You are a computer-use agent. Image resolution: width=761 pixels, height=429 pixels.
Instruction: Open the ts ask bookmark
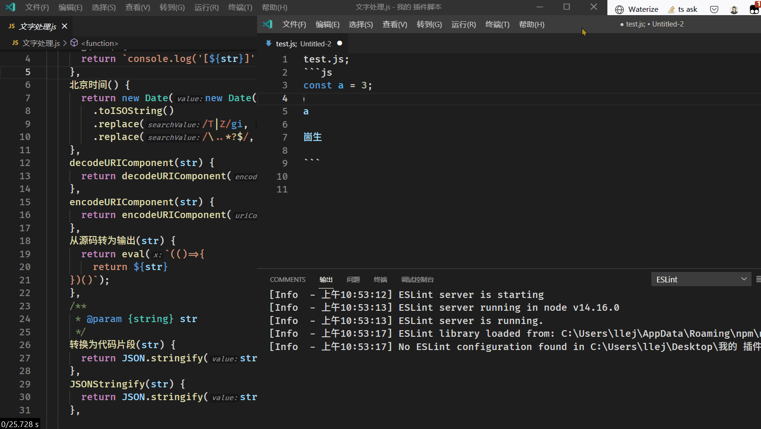(x=683, y=9)
